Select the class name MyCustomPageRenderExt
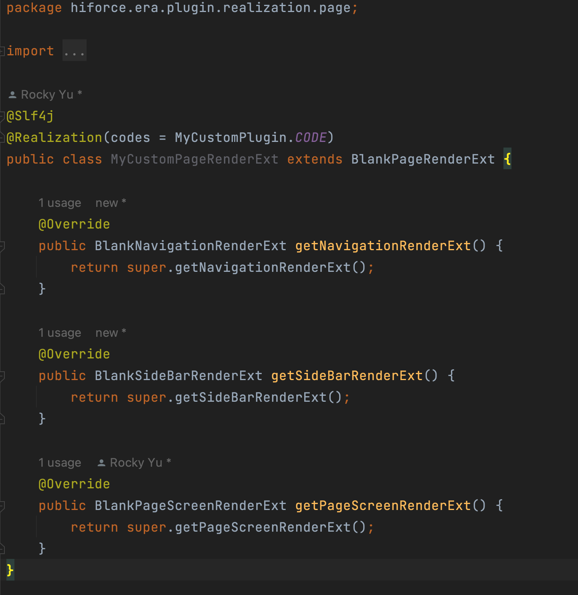578x595 pixels. point(194,159)
